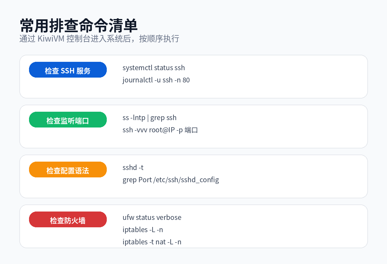Click the red 检查防火墙 pill label
The width and height of the screenshot is (387, 264).
pos(68,220)
